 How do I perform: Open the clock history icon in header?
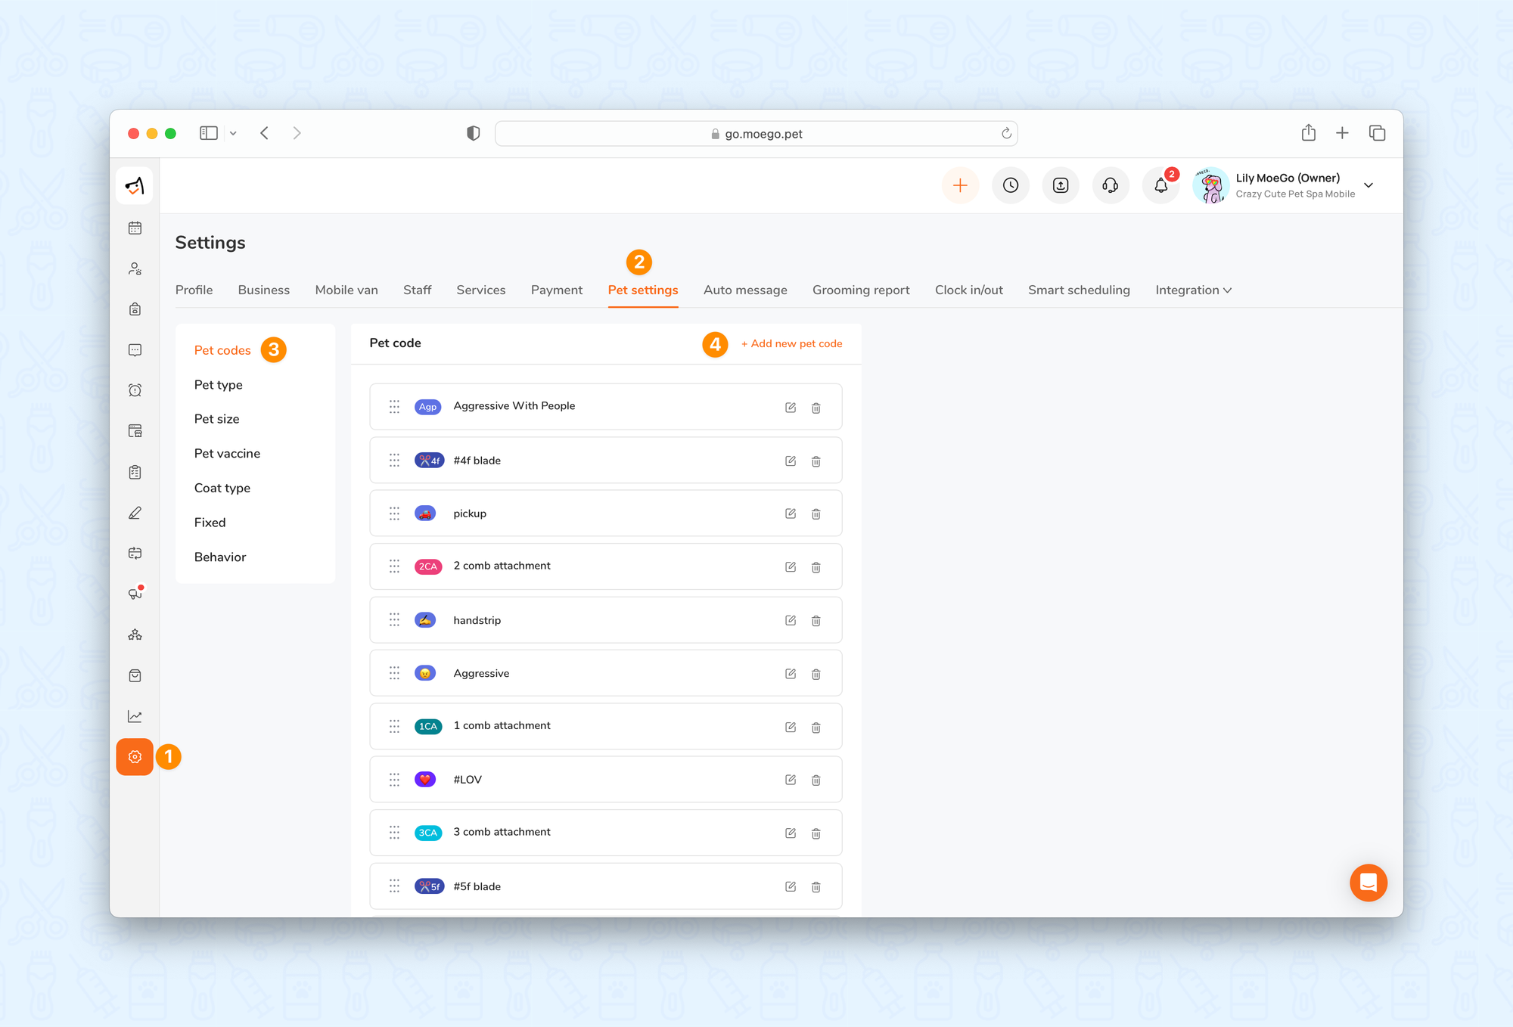click(x=1011, y=185)
